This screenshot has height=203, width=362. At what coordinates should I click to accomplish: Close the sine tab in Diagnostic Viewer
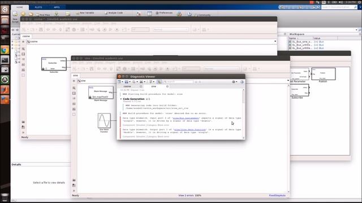[x=167, y=86]
